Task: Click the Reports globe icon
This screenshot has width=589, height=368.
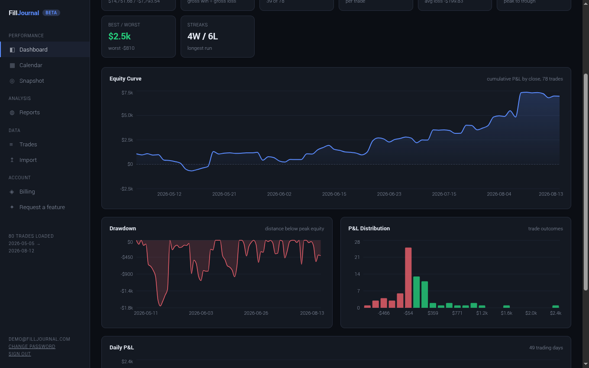Action: (x=12, y=113)
